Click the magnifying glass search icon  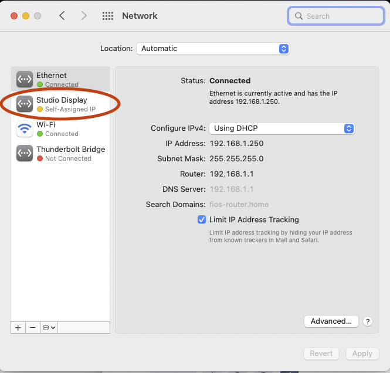[x=299, y=16]
